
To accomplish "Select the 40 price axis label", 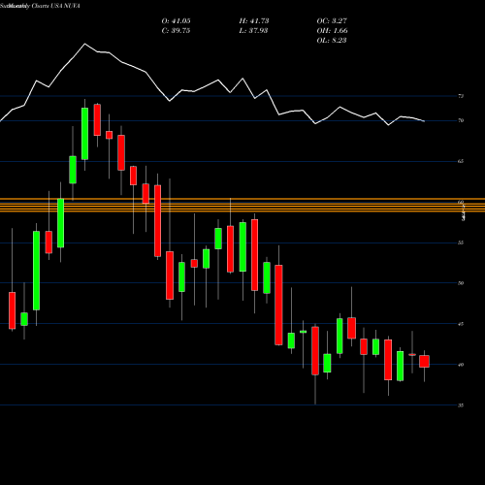I will point(461,365).
